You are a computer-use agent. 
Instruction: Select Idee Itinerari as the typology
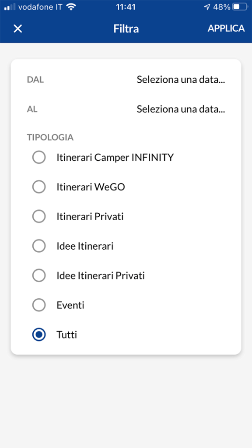tap(39, 246)
